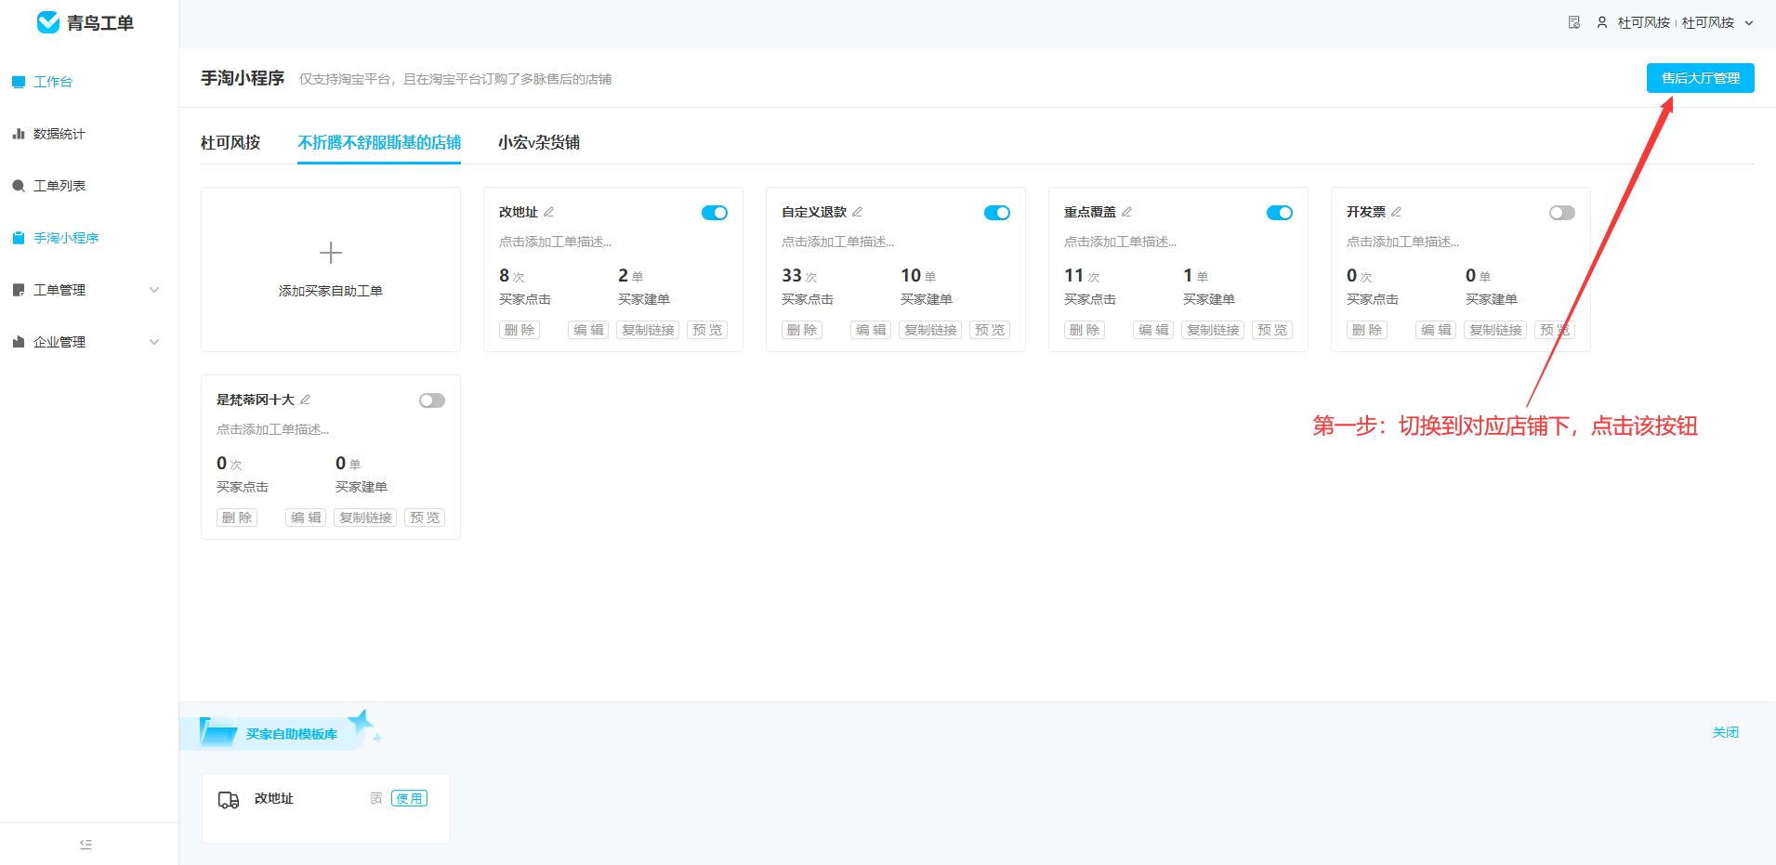Click 预览 on the 重点覆盖 card

pos(1272,330)
